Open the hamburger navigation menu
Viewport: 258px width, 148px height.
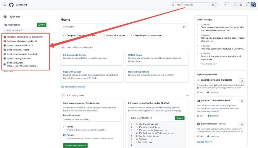click(x=5, y=5)
